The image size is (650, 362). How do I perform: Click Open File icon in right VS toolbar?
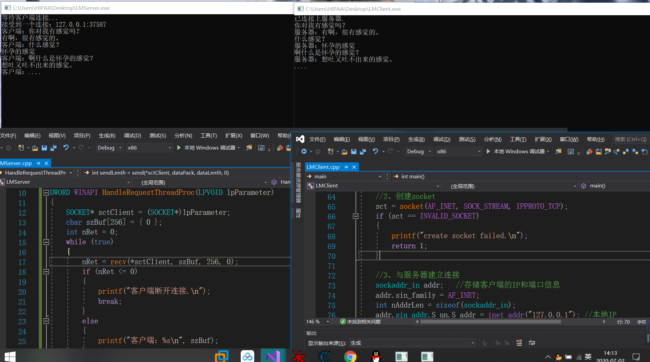tap(344, 152)
